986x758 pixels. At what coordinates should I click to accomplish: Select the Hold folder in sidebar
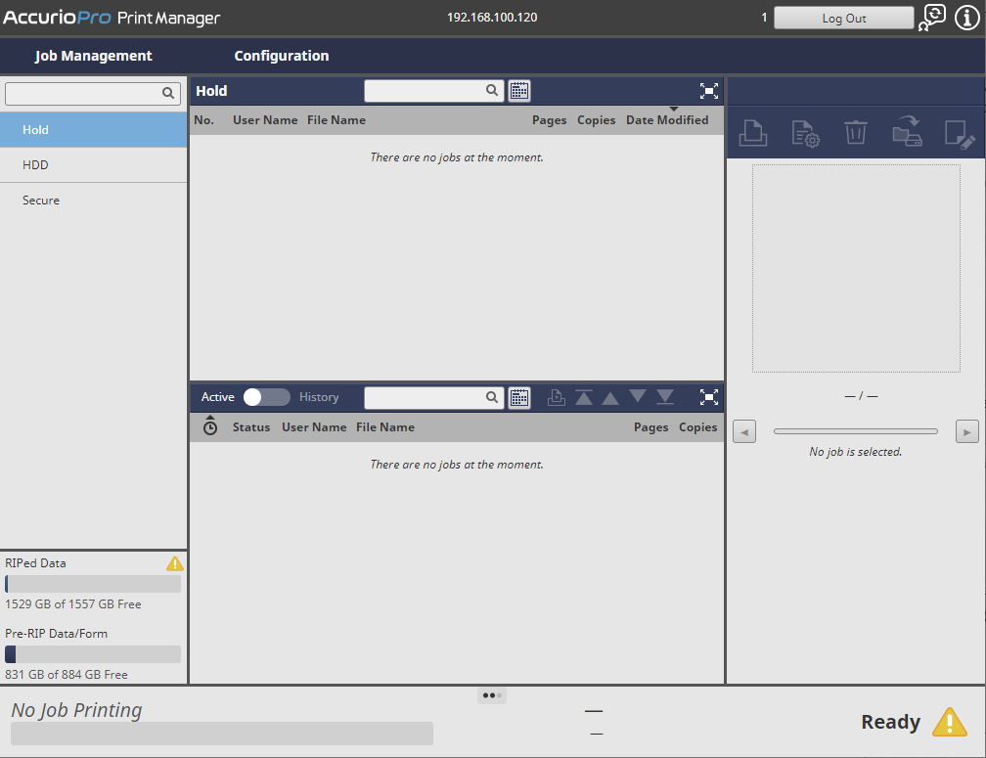pyautogui.click(x=94, y=129)
